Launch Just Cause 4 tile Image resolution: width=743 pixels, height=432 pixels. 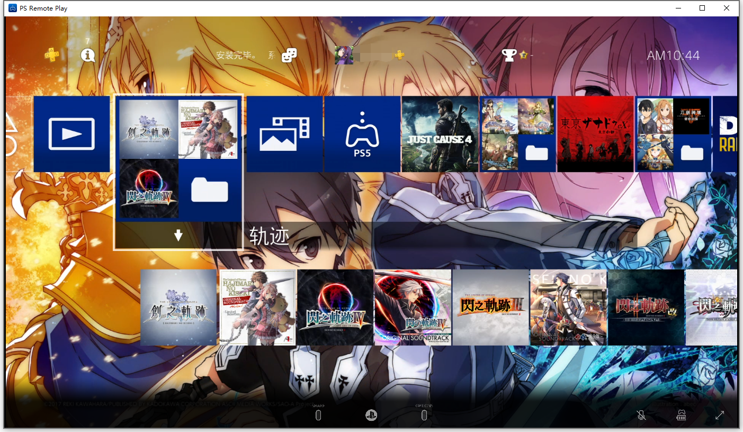tap(440, 134)
